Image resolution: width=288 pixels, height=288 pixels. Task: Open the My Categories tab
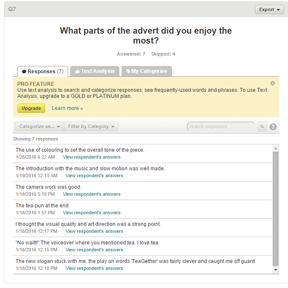pyautogui.click(x=147, y=71)
